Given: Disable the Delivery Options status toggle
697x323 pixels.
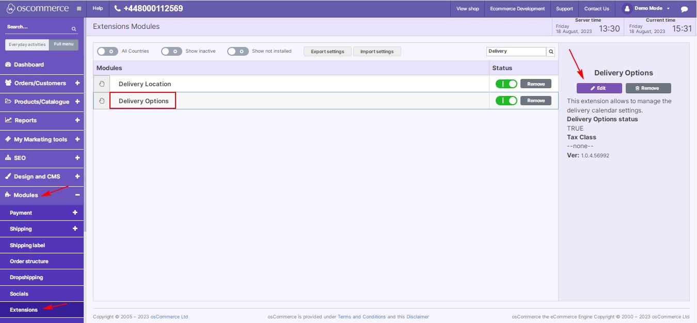Looking at the screenshot, I should tap(506, 101).
